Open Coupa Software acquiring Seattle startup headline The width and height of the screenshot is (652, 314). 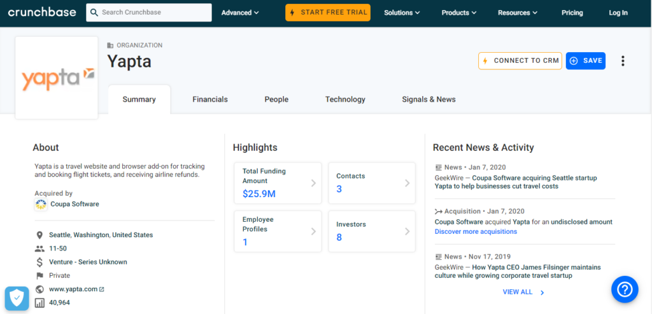pyautogui.click(x=516, y=182)
